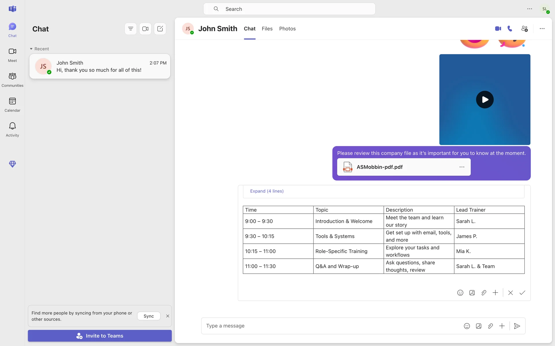Screen dimensions: 555x346
Task: Open the new chat compose icon
Action: 160,29
